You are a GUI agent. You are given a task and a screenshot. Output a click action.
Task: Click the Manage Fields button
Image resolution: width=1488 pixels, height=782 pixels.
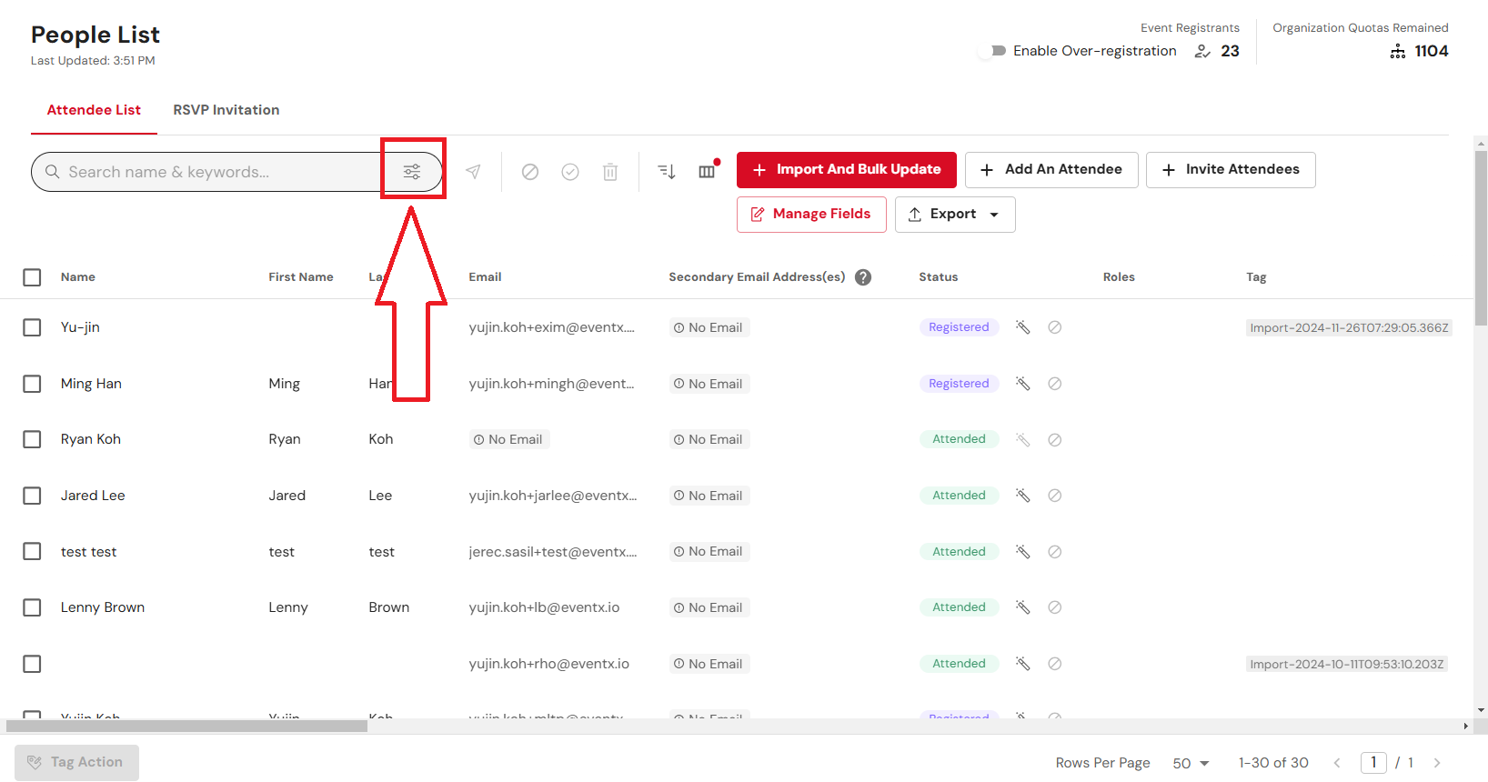tap(811, 215)
